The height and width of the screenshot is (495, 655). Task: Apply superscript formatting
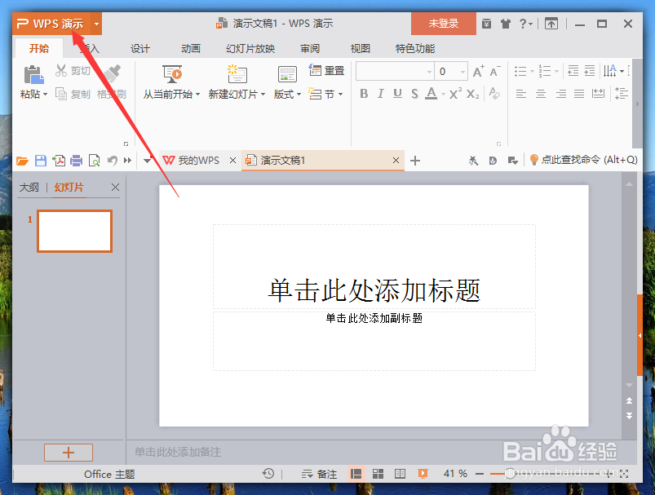point(454,95)
